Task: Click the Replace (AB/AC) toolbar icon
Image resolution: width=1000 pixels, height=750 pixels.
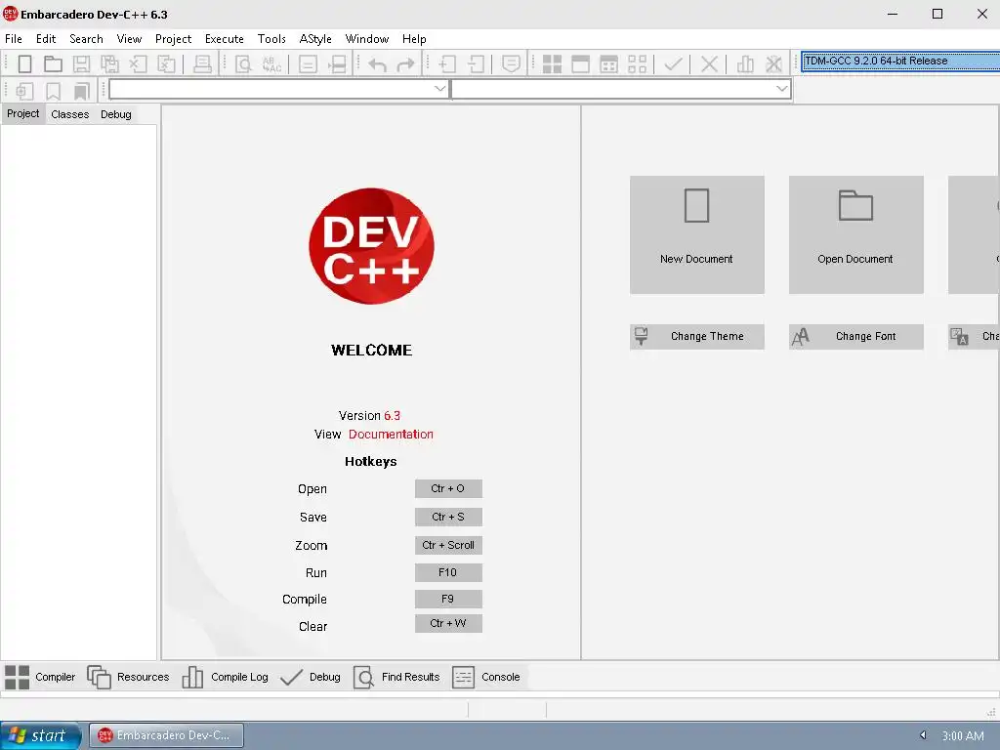Action: tap(271, 63)
